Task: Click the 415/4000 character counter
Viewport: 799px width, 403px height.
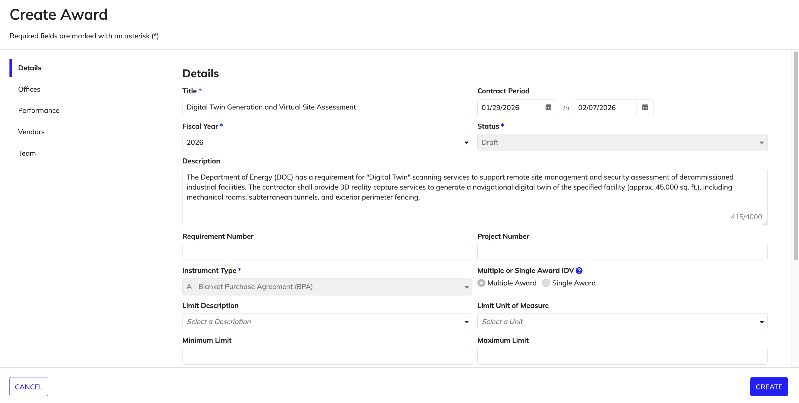Action: [746, 217]
